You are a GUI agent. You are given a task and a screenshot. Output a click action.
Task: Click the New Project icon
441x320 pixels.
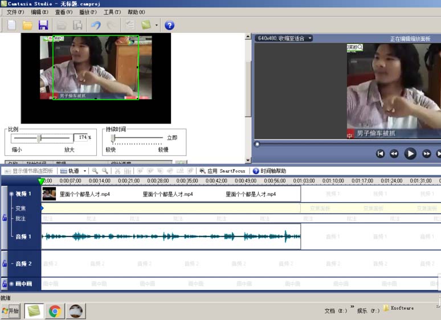pos(11,25)
